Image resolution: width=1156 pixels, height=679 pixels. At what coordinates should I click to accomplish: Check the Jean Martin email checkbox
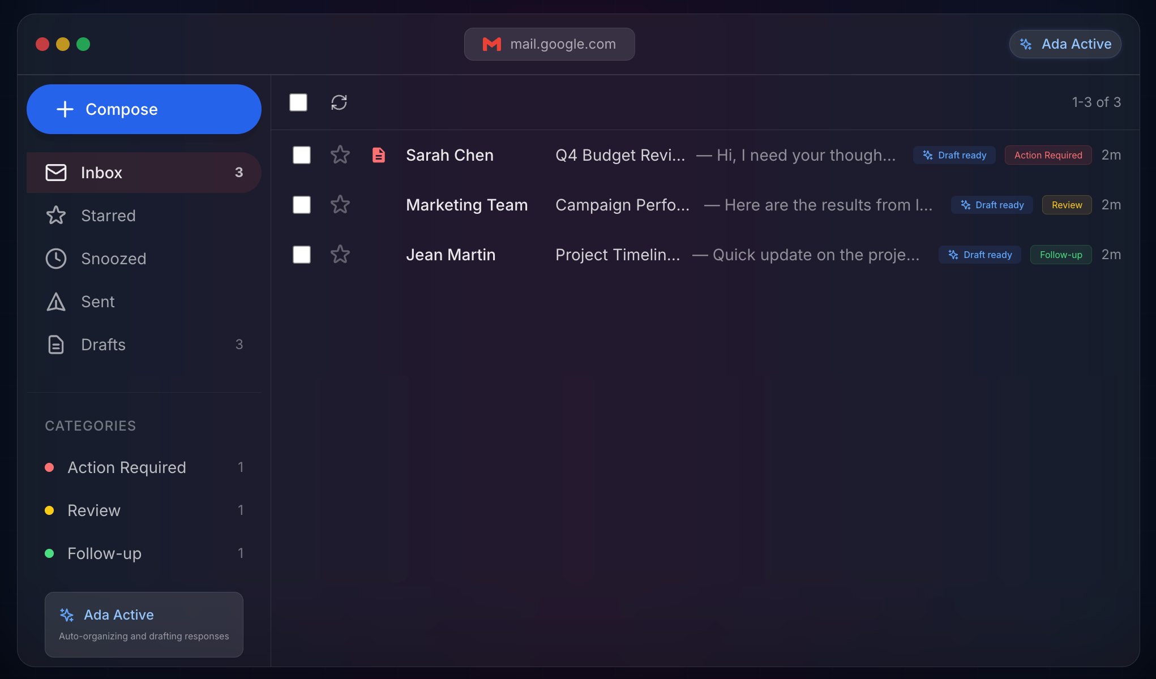click(x=302, y=255)
